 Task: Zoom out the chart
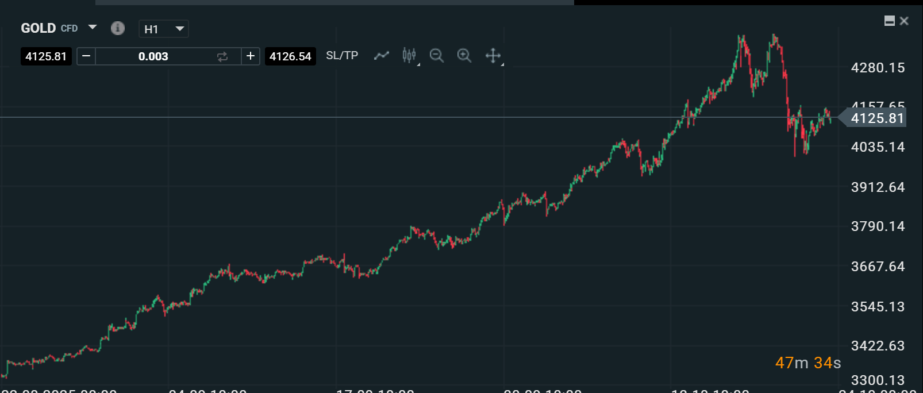point(437,56)
